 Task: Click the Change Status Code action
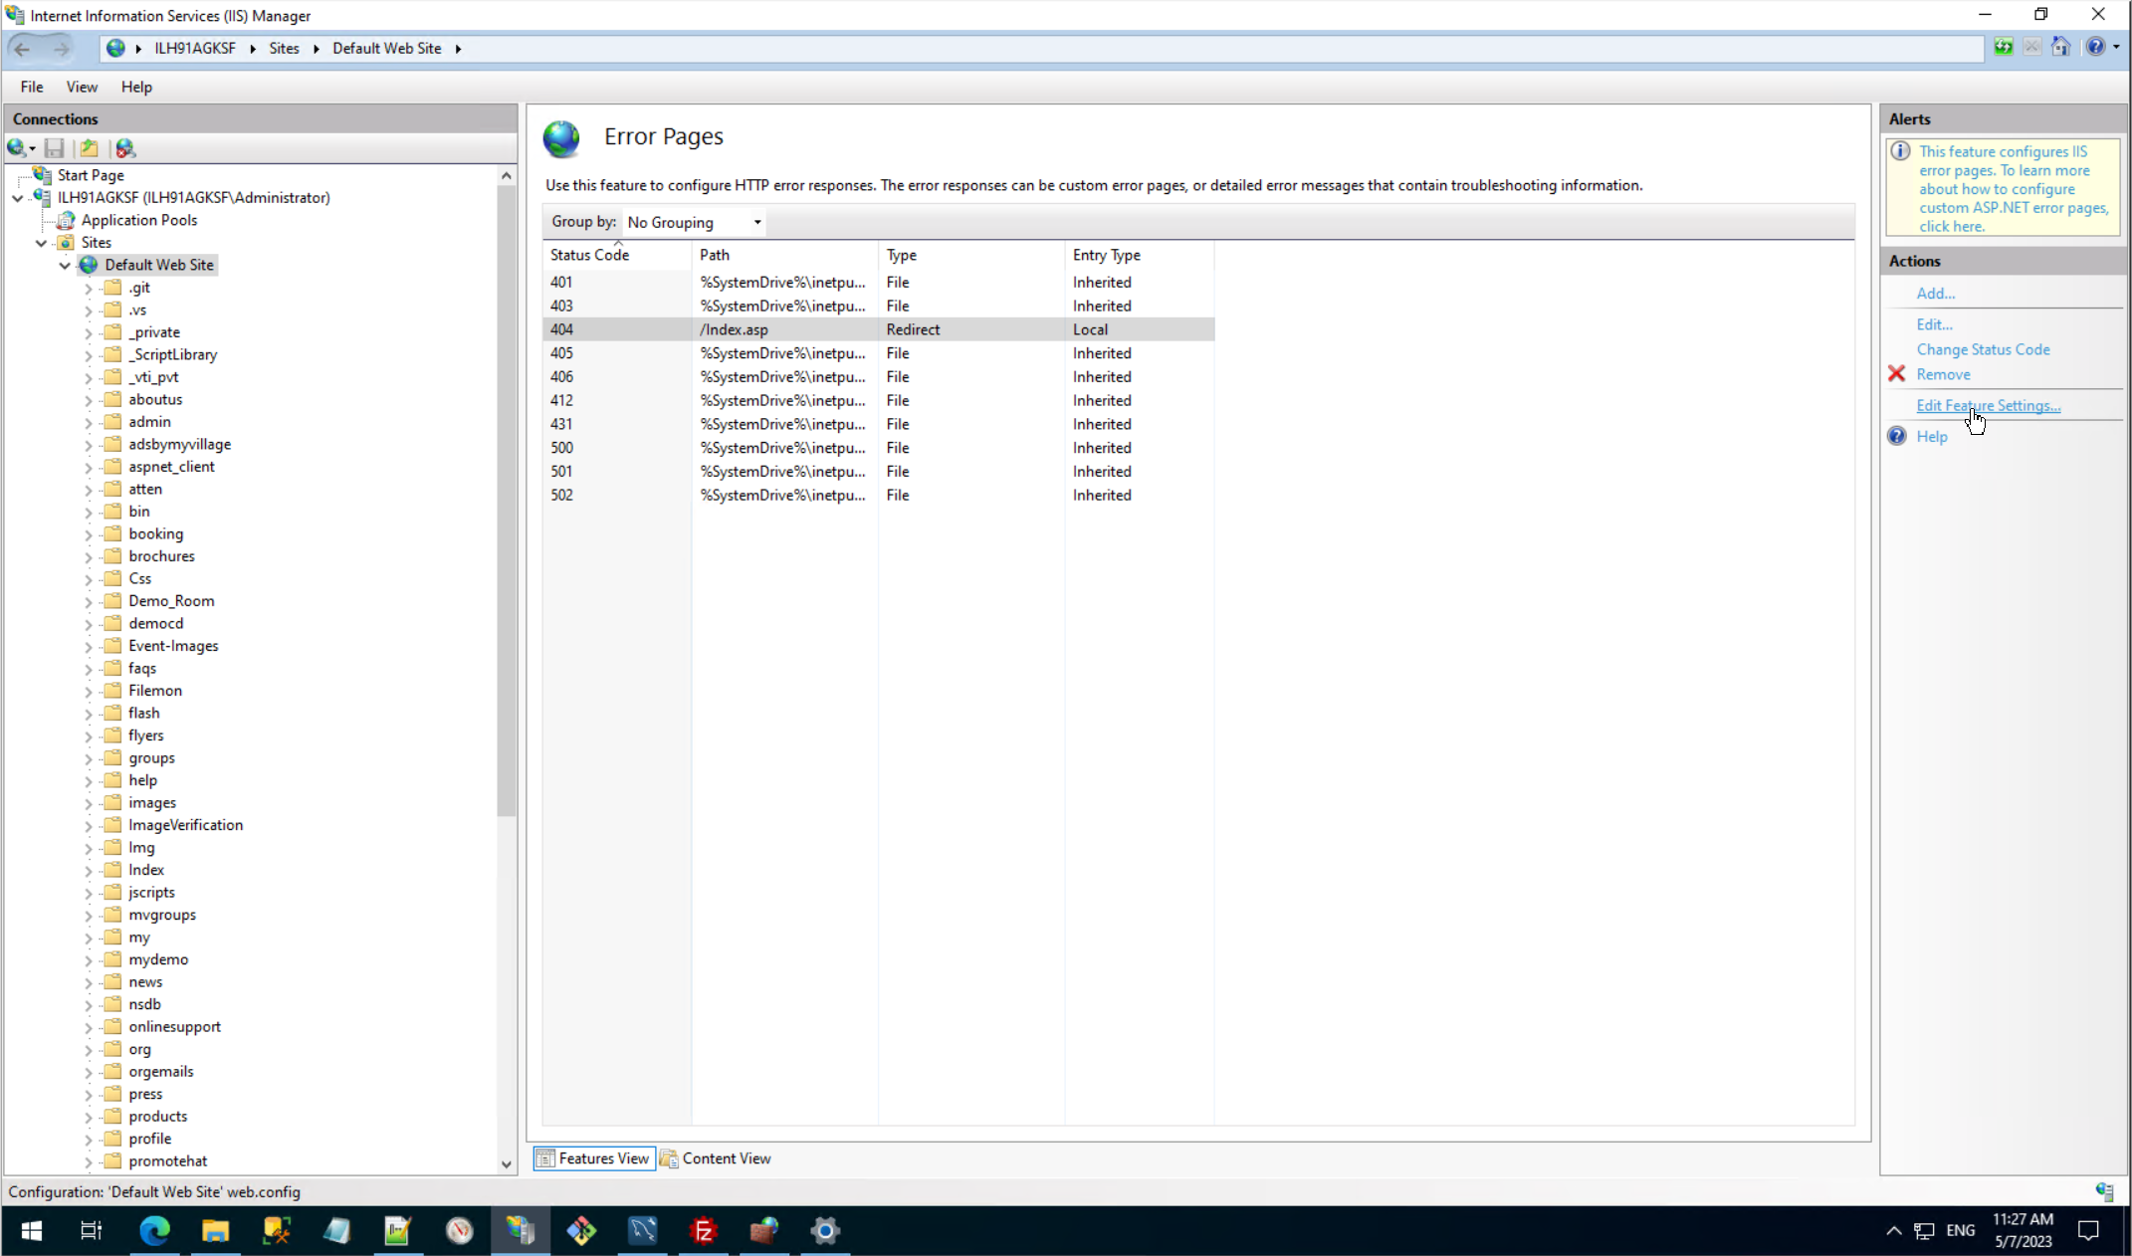click(x=1983, y=349)
